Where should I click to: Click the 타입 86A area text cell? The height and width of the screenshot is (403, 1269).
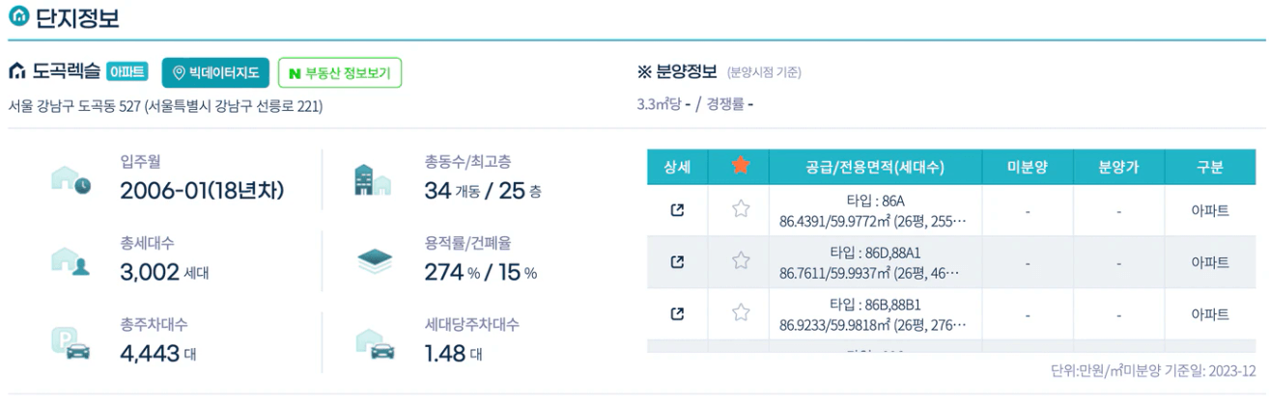coord(875,210)
